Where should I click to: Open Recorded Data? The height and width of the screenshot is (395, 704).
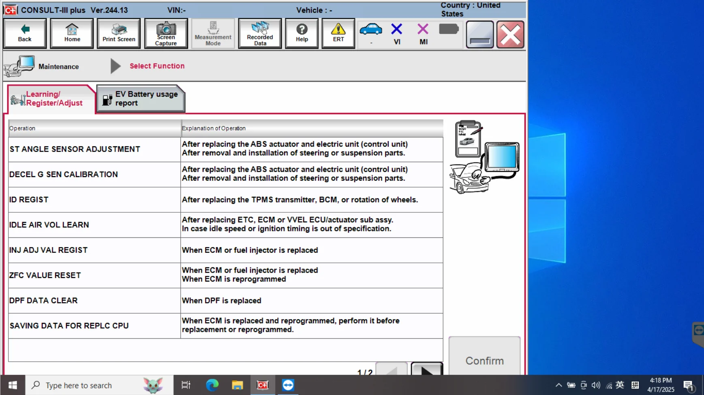pyautogui.click(x=260, y=33)
